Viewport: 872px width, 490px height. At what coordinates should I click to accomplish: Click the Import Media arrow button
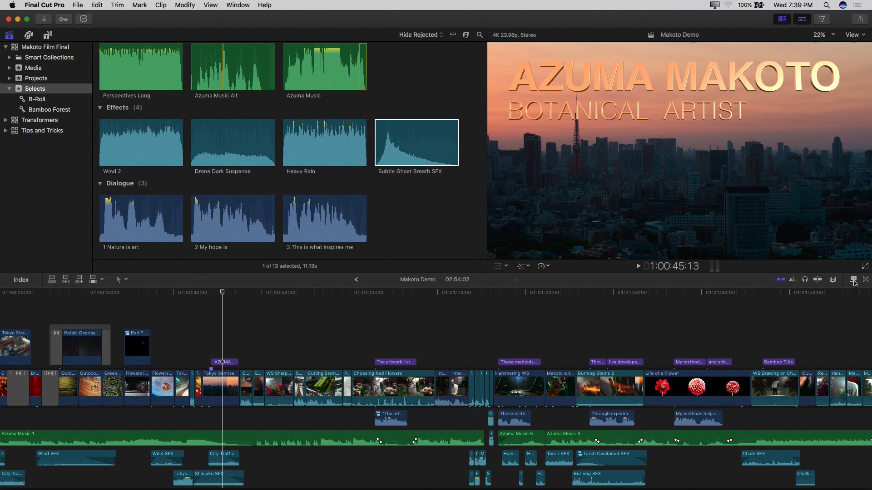pyautogui.click(x=44, y=19)
